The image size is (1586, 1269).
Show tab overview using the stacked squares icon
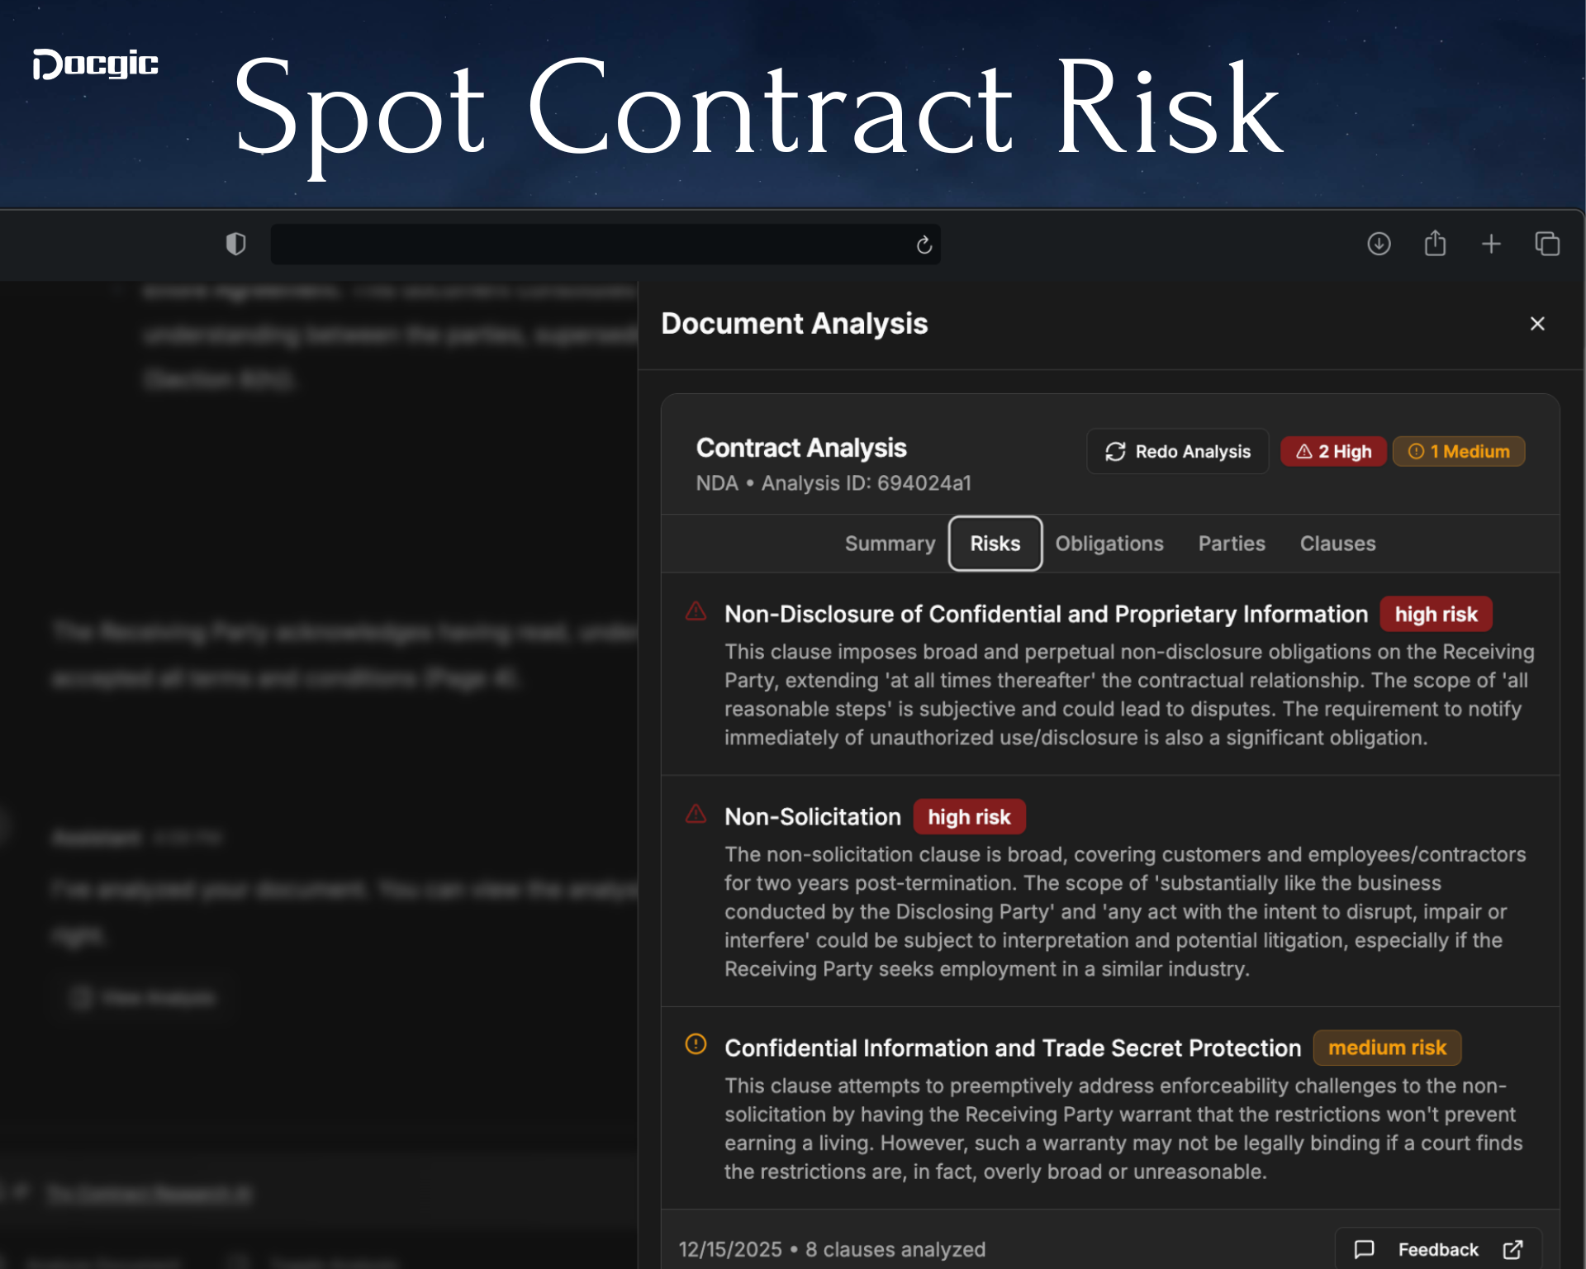1547,244
